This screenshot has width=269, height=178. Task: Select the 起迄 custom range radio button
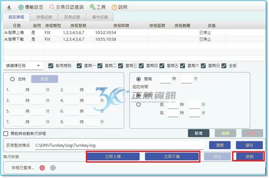click(139, 105)
